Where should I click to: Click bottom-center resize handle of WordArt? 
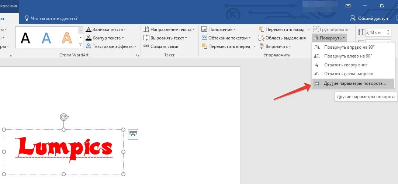click(64, 174)
